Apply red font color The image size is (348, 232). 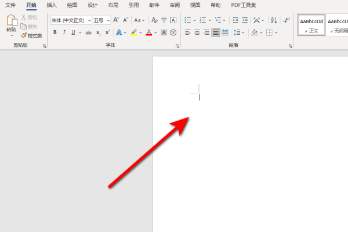[x=148, y=32]
